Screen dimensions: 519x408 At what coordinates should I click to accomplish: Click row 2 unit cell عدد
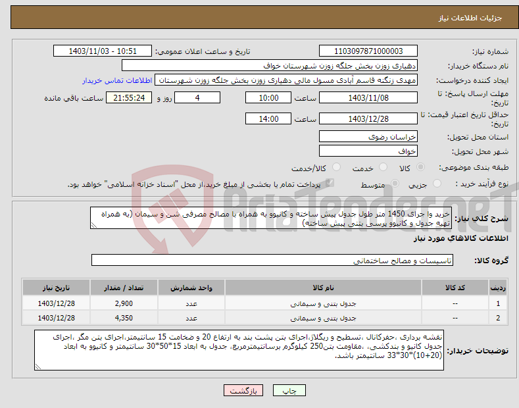(191, 318)
